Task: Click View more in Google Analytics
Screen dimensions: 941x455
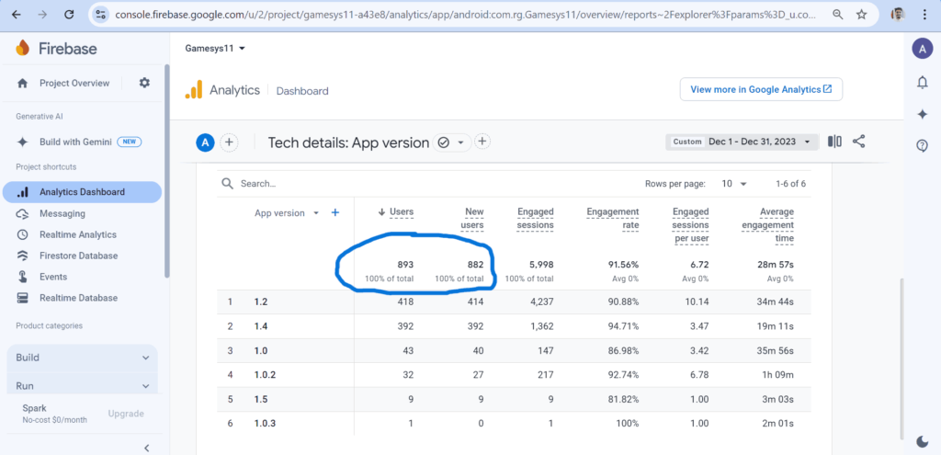Action: tap(761, 89)
